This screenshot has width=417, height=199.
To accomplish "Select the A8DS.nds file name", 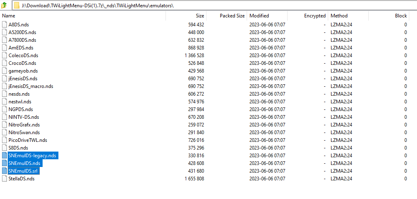I will [x=19, y=25].
